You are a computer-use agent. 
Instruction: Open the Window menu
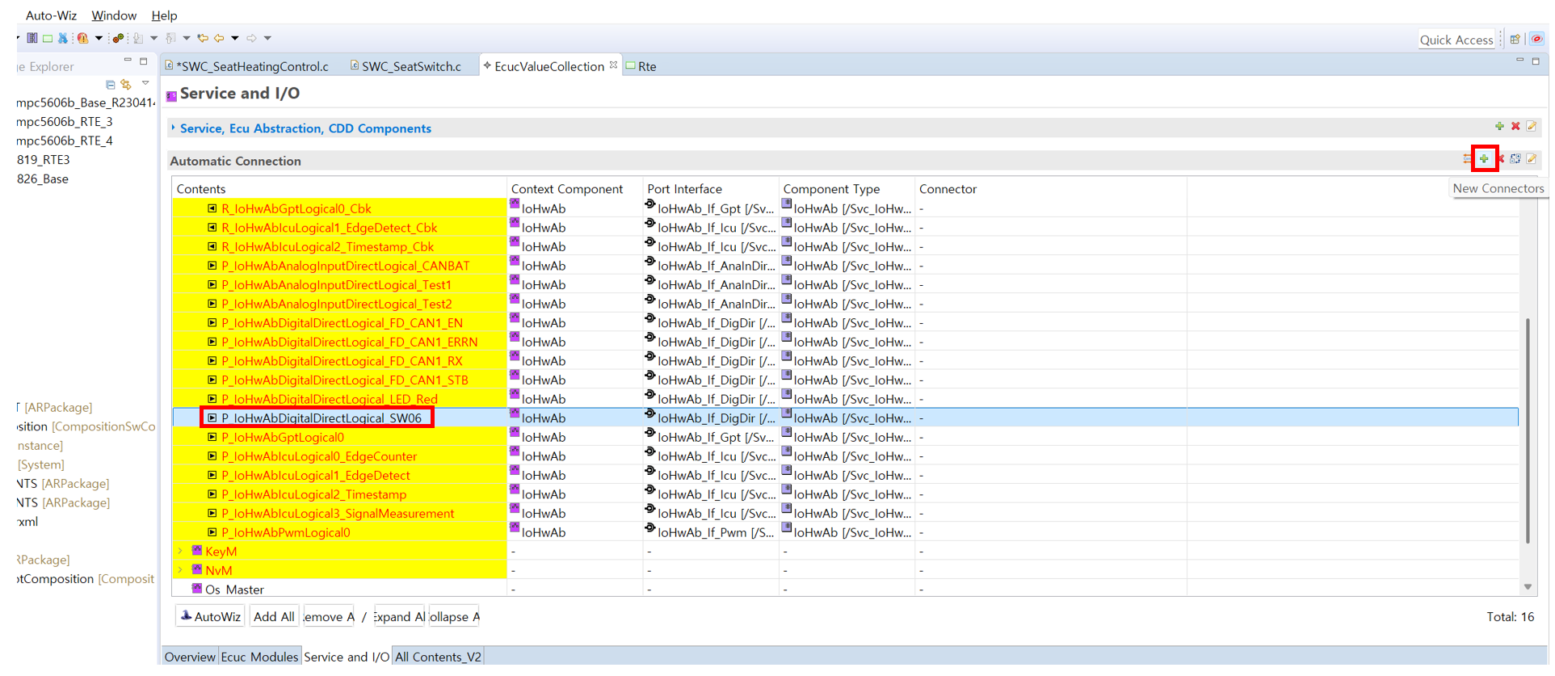(113, 15)
